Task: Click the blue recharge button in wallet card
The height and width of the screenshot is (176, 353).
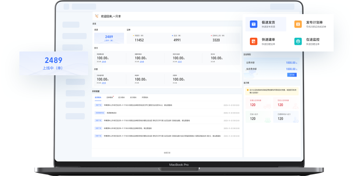Action: pyautogui.click(x=292, y=75)
